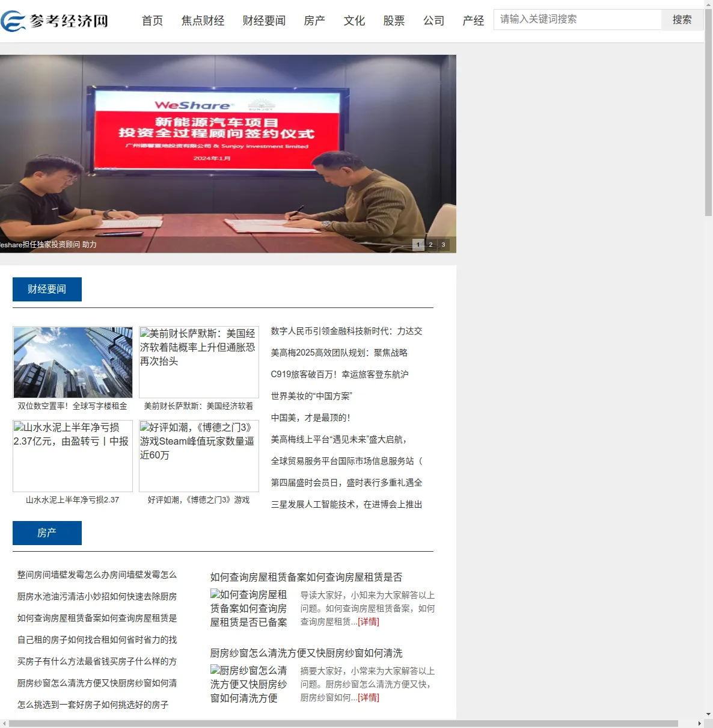Click the vertical scrollbar down arrow
Image resolution: width=713 pixels, height=728 pixels.
708,715
